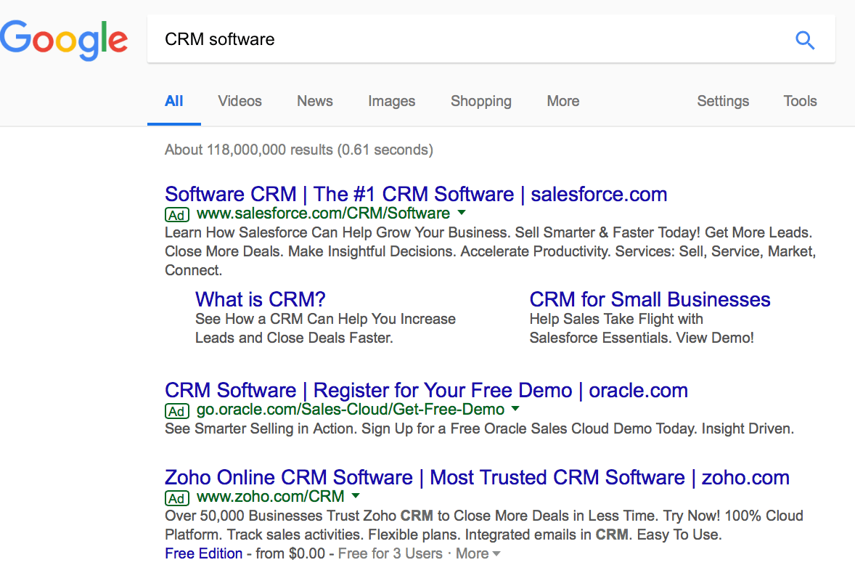855x581 pixels.
Task: Click the 'Learn How Salesforce Can Help' description
Action: click(490, 251)
